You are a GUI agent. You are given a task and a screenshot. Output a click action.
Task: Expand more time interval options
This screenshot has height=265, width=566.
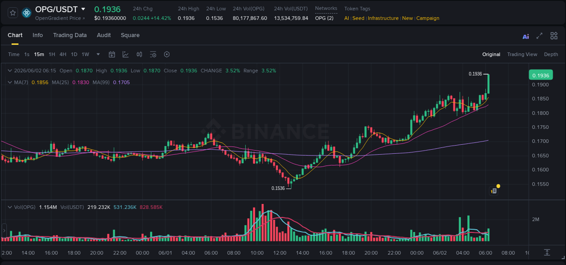pos(98,54)
